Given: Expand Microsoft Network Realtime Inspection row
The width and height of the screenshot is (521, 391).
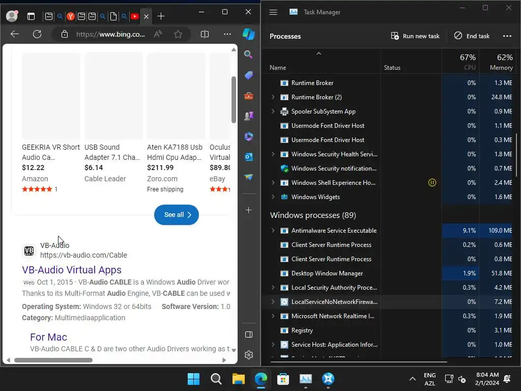Looking at the screenshot, I should (x=273, y=316).
